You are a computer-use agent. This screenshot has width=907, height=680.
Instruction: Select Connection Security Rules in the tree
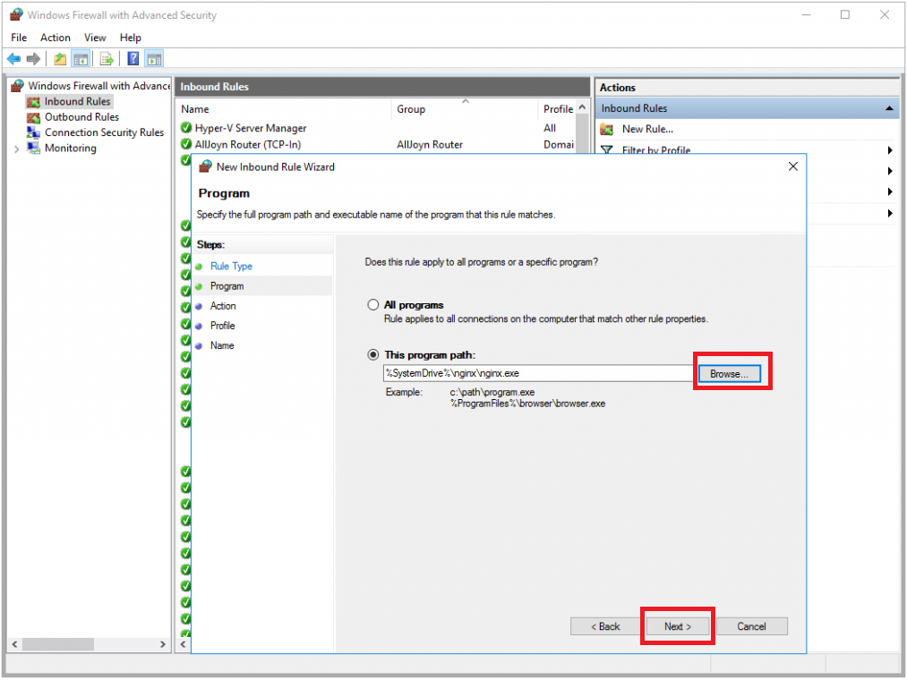pos(104,132)
